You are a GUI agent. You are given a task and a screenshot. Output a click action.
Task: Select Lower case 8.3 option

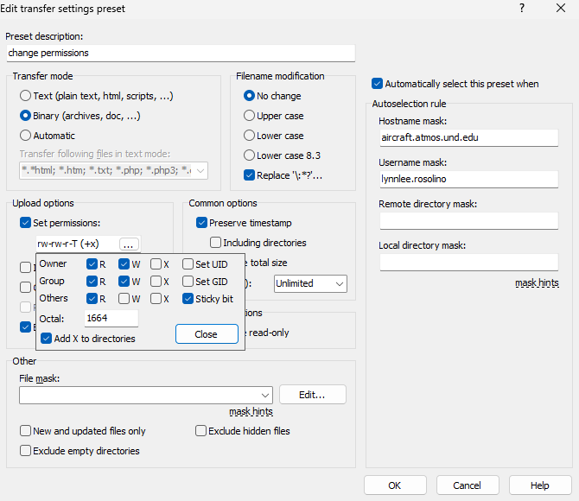tap(250, 155)
